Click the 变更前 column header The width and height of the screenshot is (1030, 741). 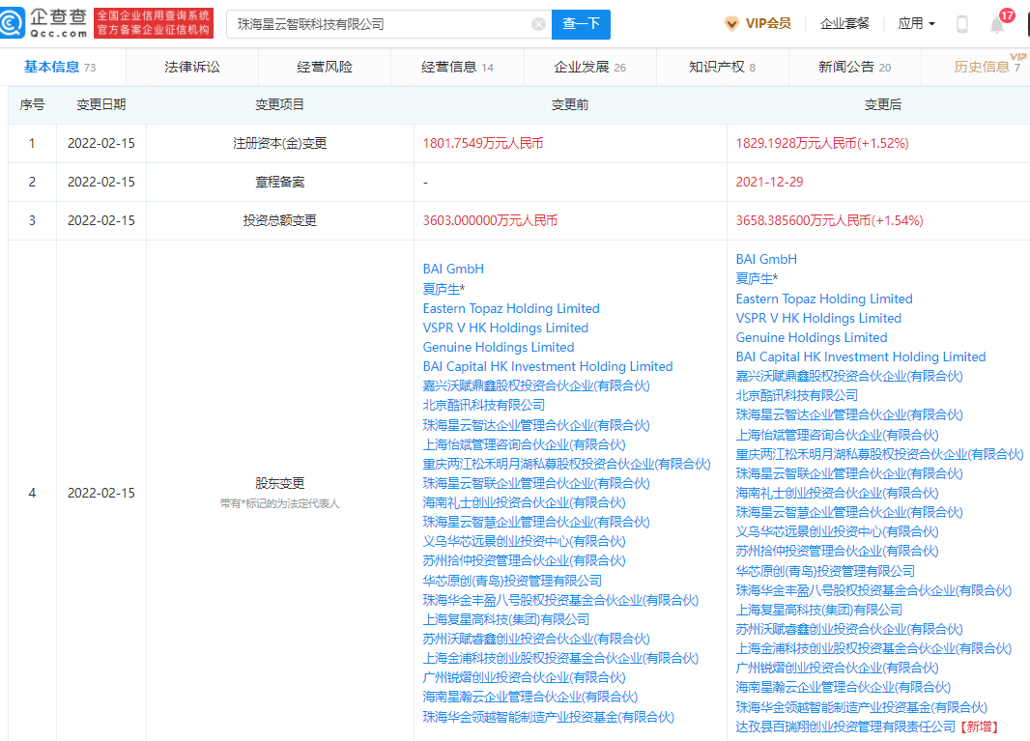coord(569,104)
